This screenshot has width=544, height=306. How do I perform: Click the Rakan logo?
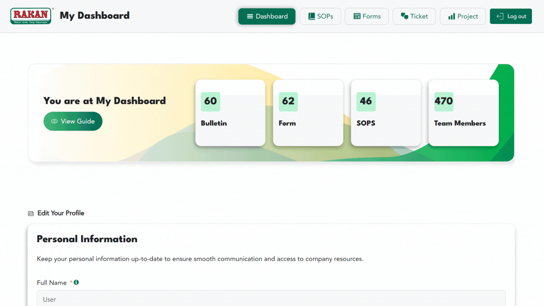pyautogui.click(x=31, y=16)
